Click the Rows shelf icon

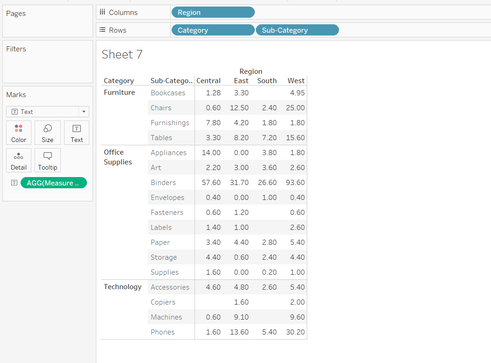click(x=102, y=30)
